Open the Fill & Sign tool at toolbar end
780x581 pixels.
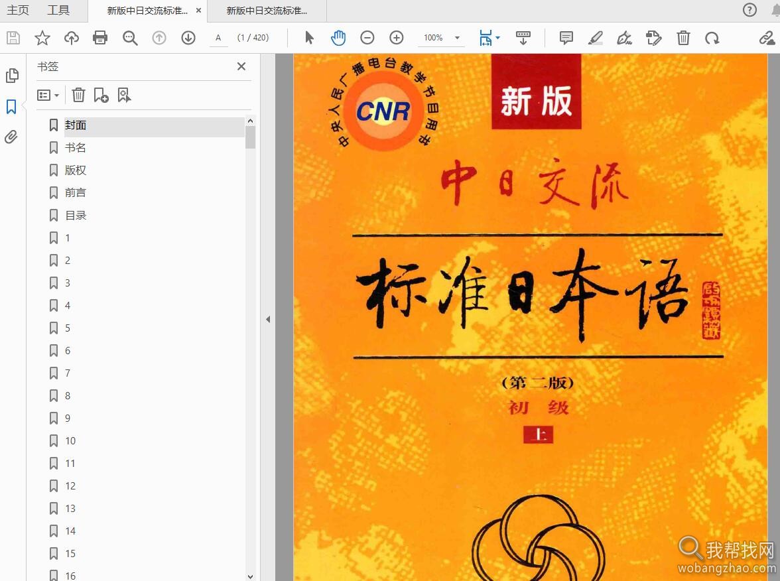coord(767,38)
